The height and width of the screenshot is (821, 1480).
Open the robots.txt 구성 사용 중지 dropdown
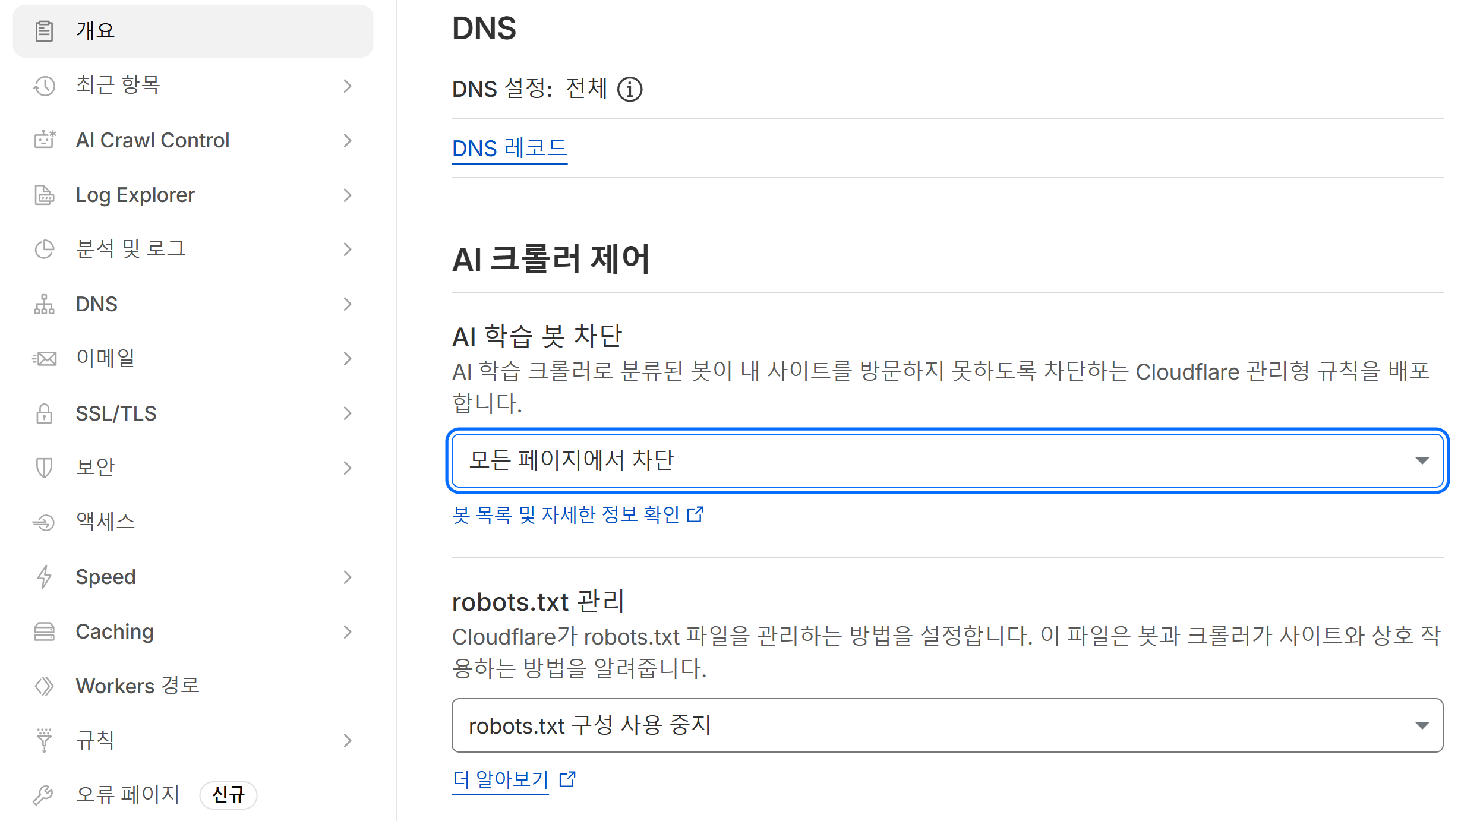tap(947, 725)
